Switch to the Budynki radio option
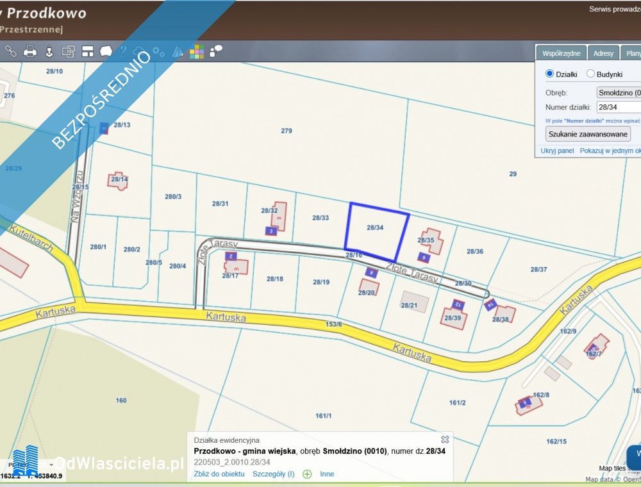 pos(590,73)
